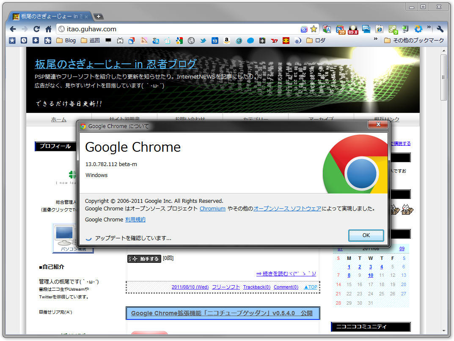Select calendar date 4
This screenshot has width=454, height=341.
coord(382,267)
